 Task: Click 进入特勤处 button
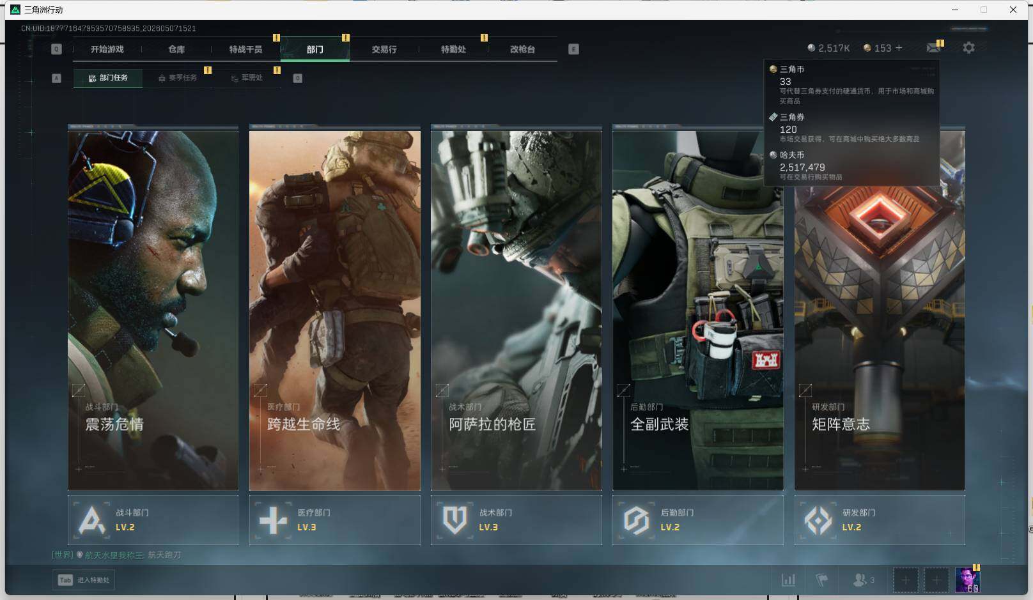[x=84, y=580]
